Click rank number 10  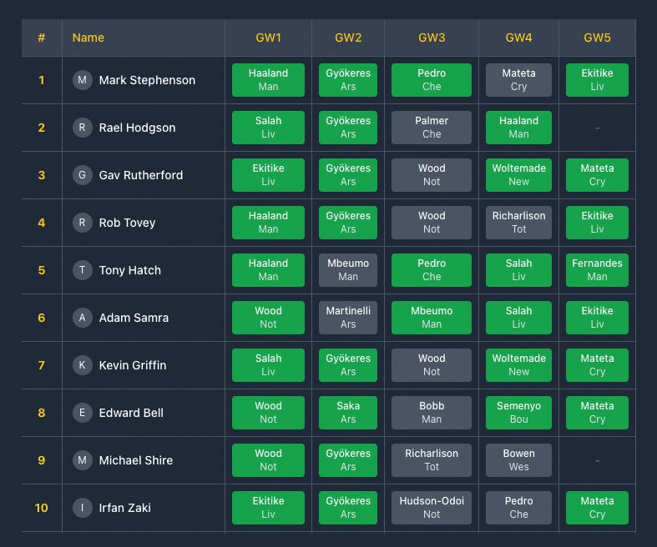click(x=42, y=508)
